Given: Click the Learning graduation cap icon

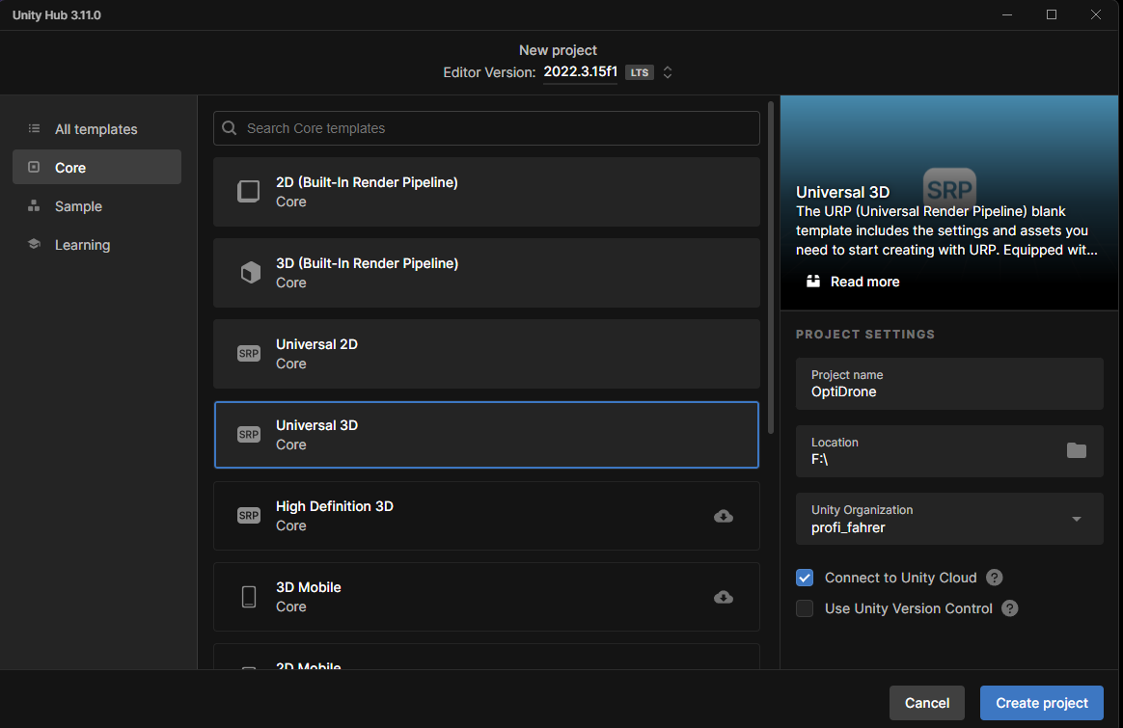Looking at the screenshot, I should tap(34, 244).
